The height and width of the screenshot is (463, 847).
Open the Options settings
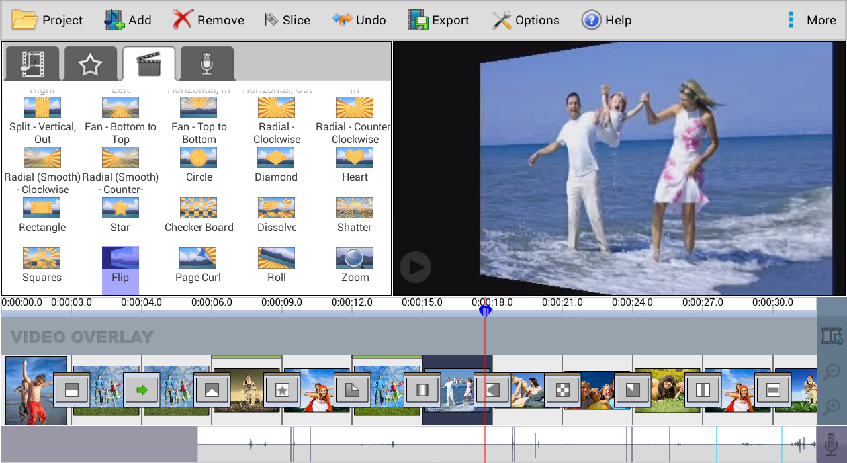(x=525, y=20)
